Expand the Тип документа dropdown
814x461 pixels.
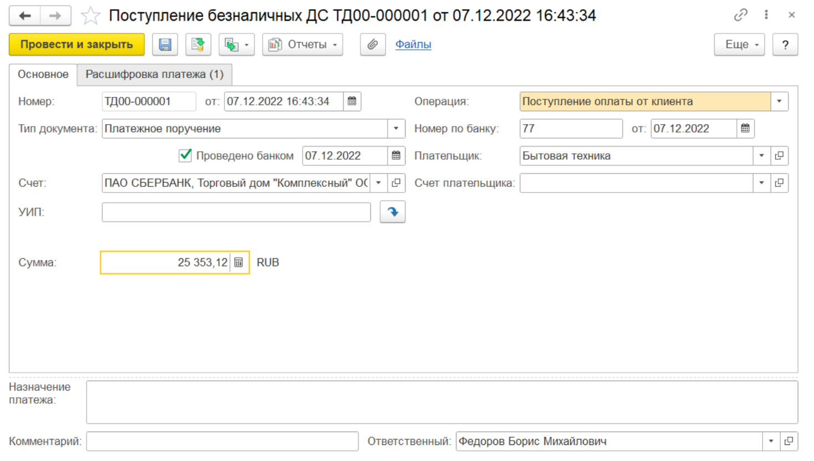coord(396,129)
